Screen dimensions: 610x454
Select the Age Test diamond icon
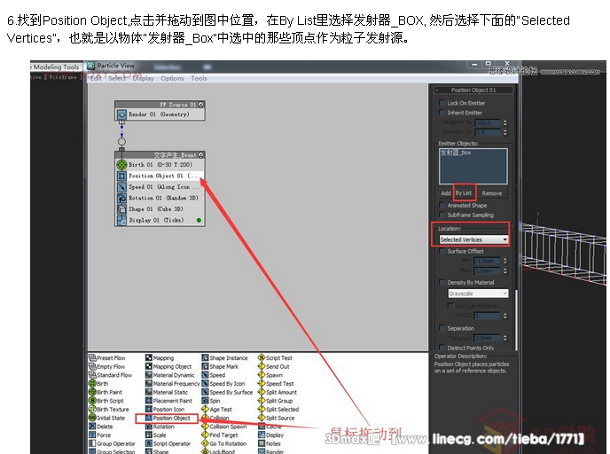point(205,409)
